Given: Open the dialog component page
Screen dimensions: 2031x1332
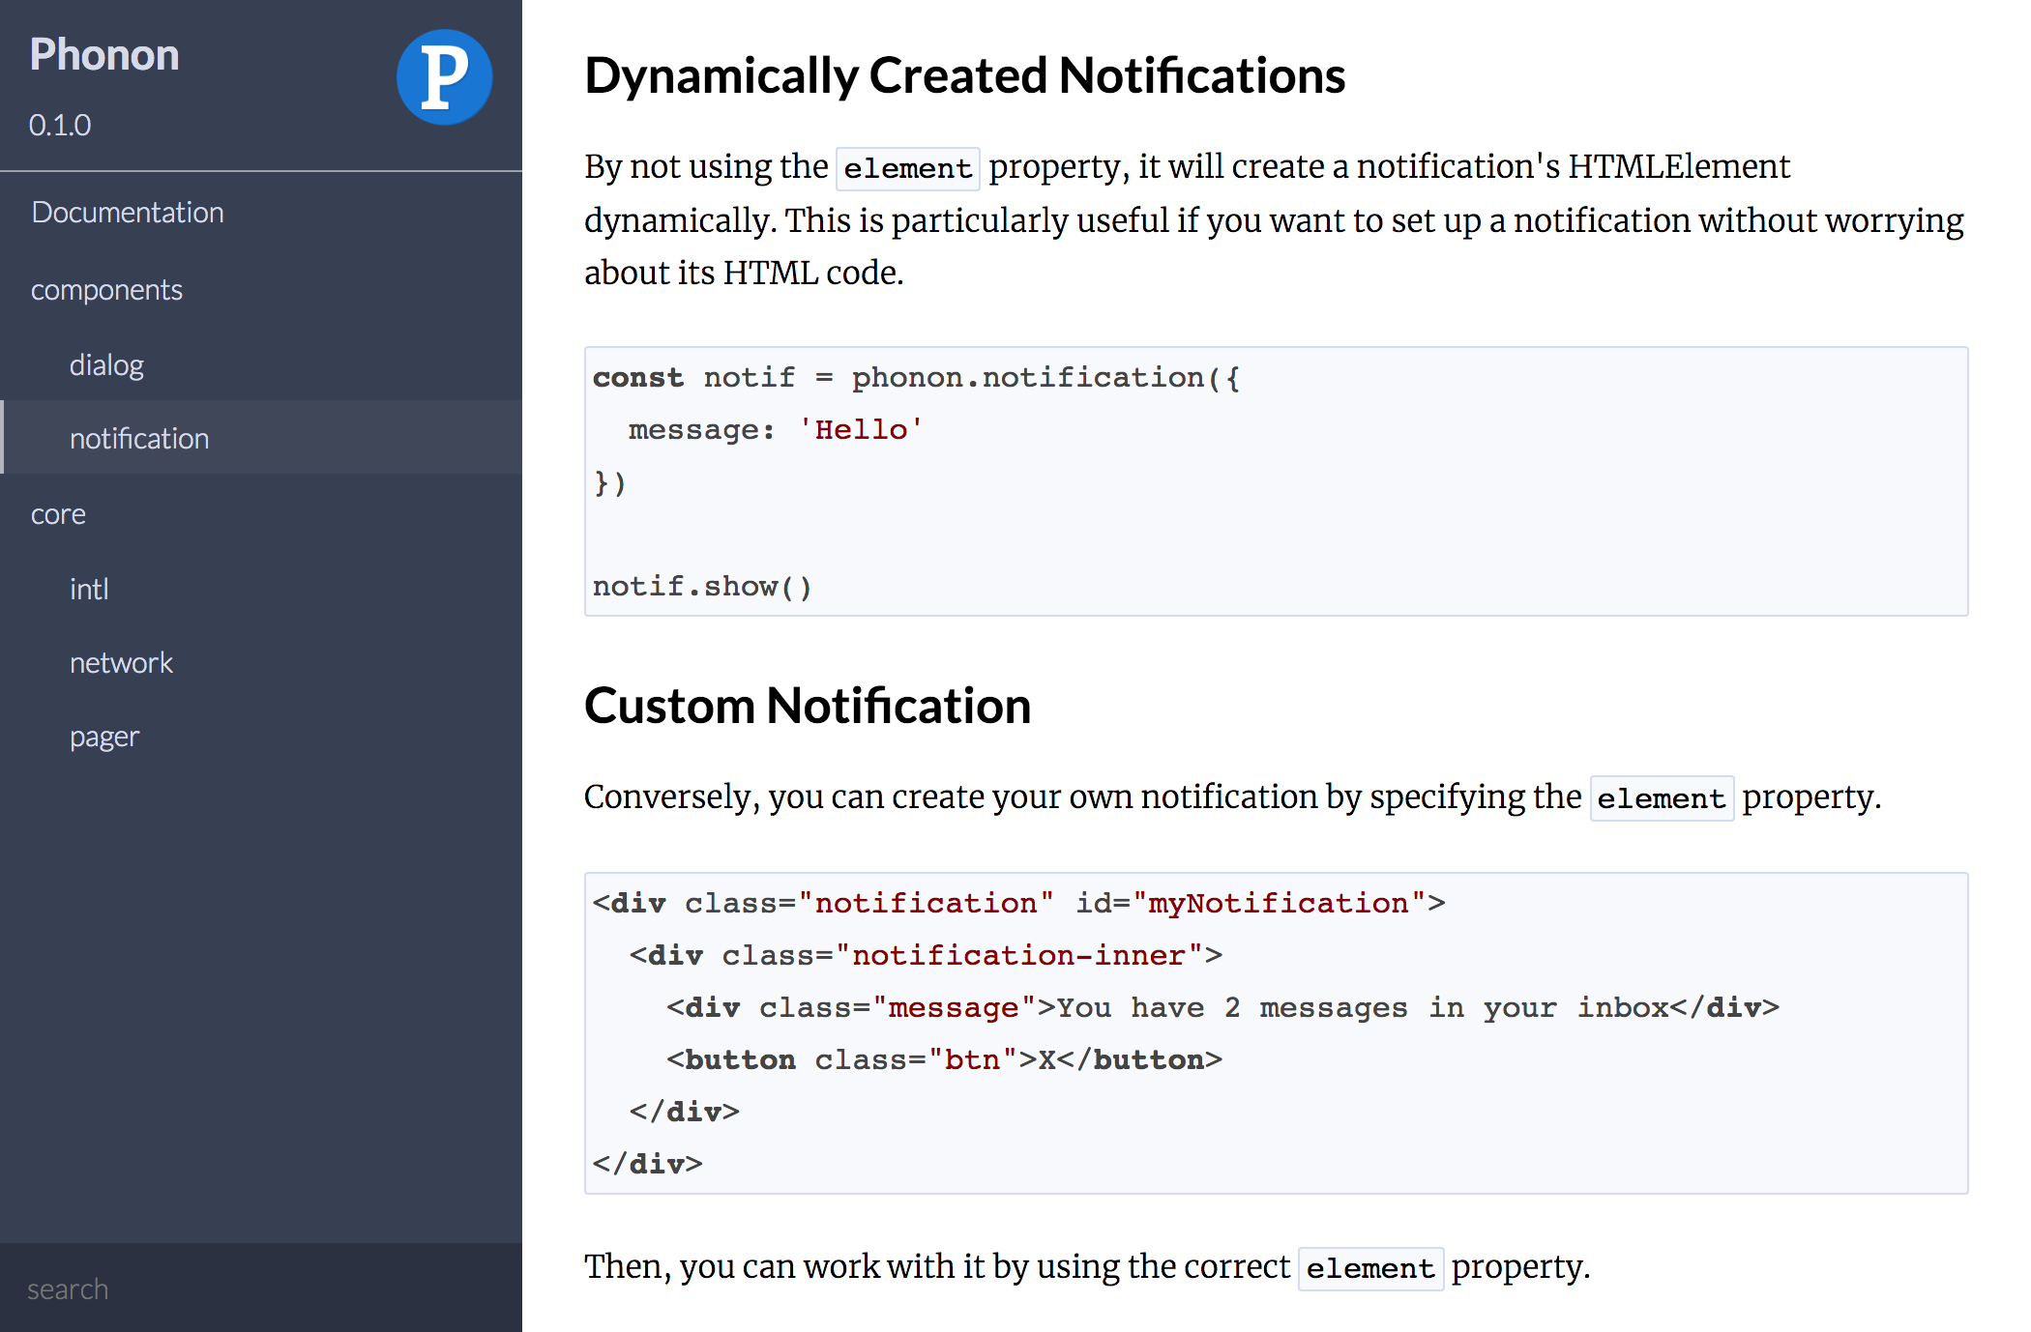Looking at the screenshot, I should (106, 365).
